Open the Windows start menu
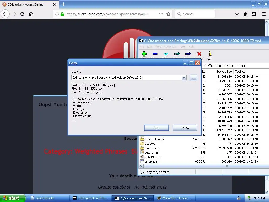269x202 pixels. point(13,198)
